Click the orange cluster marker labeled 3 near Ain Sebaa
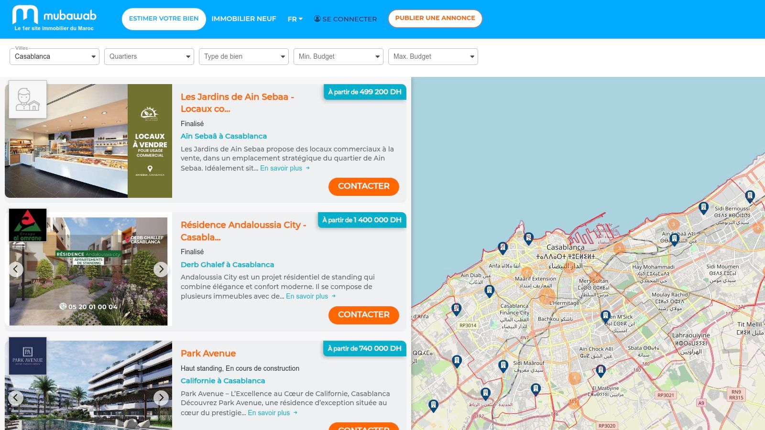This screenshot has height=430, width=765. click(x=673, y=224)
